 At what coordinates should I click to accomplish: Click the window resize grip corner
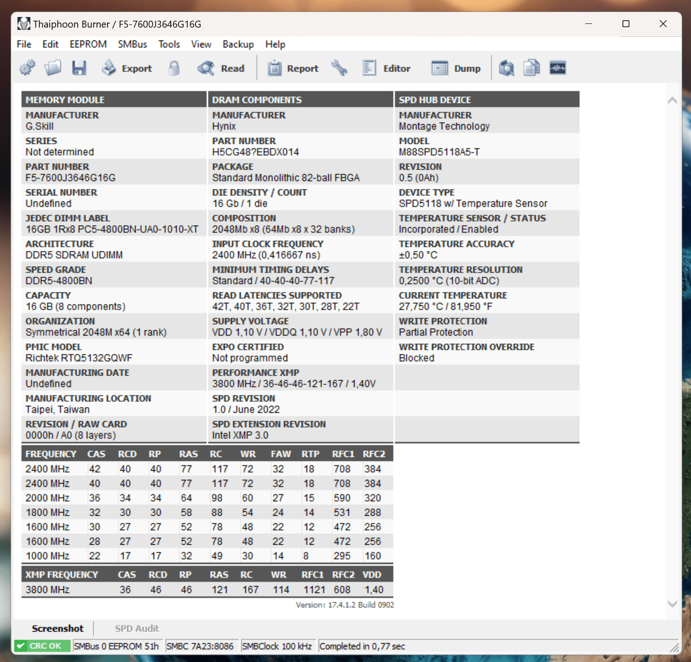[x=674, y=647]
